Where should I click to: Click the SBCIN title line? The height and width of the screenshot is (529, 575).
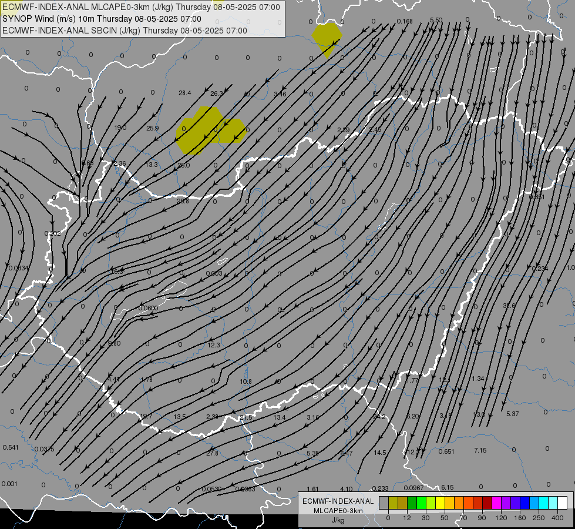point(125,31)
